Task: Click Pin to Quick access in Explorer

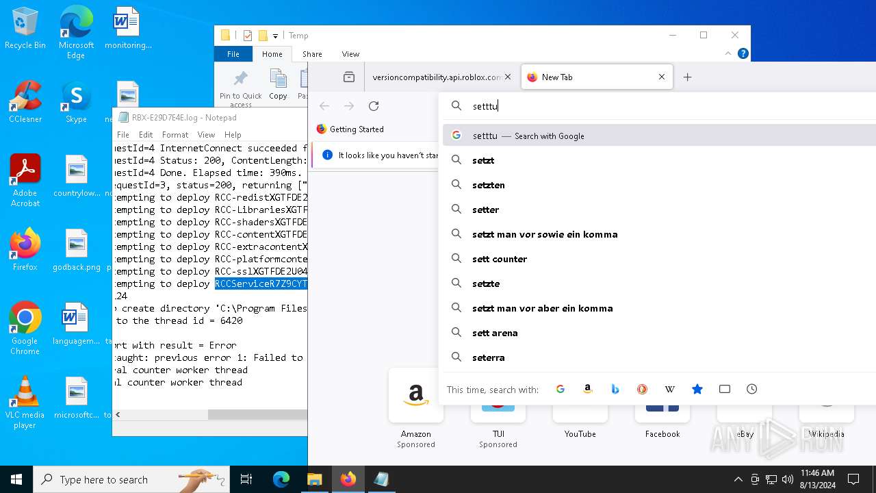Action: tap(240, 88)
